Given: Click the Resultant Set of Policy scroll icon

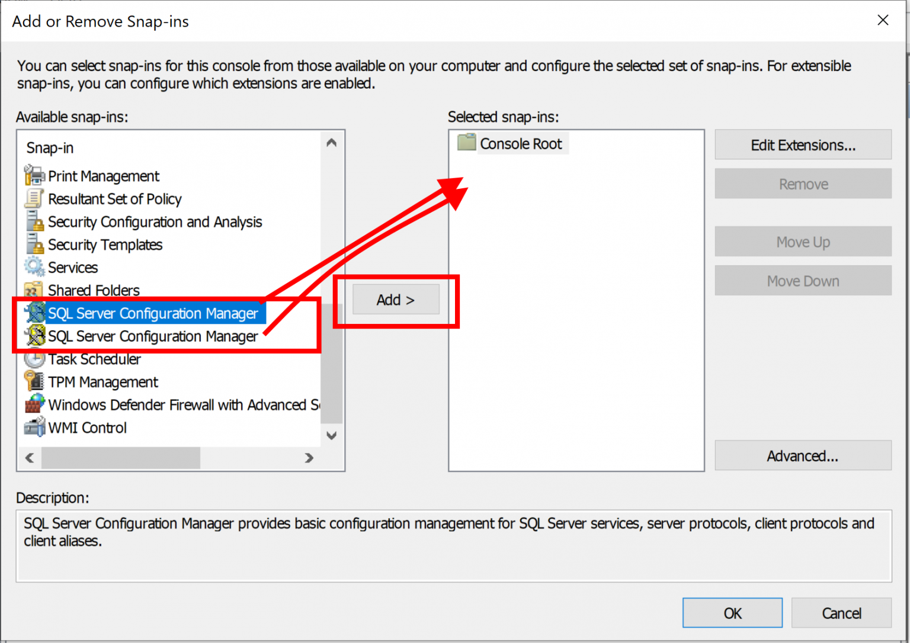Looking at the screenshot, I should coord(34,198).
